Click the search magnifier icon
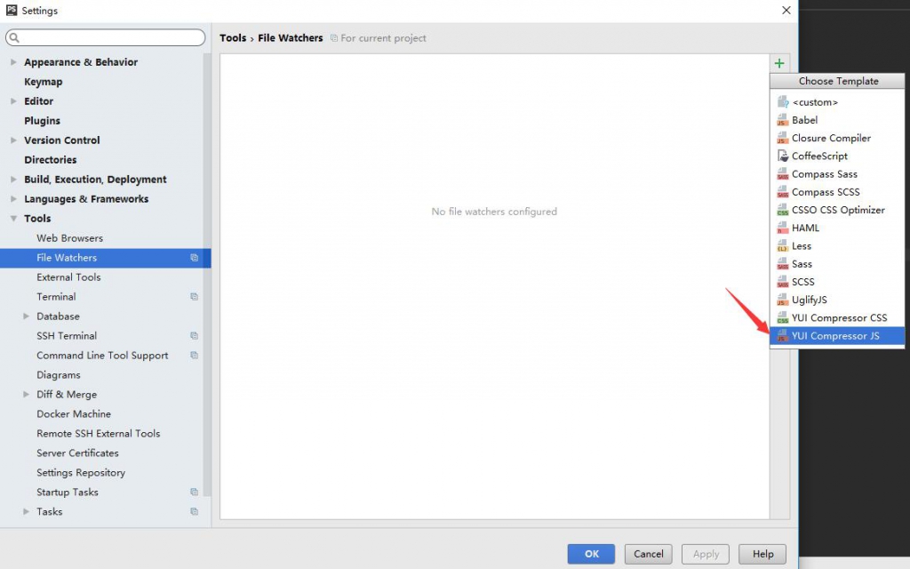Viewport: 910px width, 569px height. point(14,37)
